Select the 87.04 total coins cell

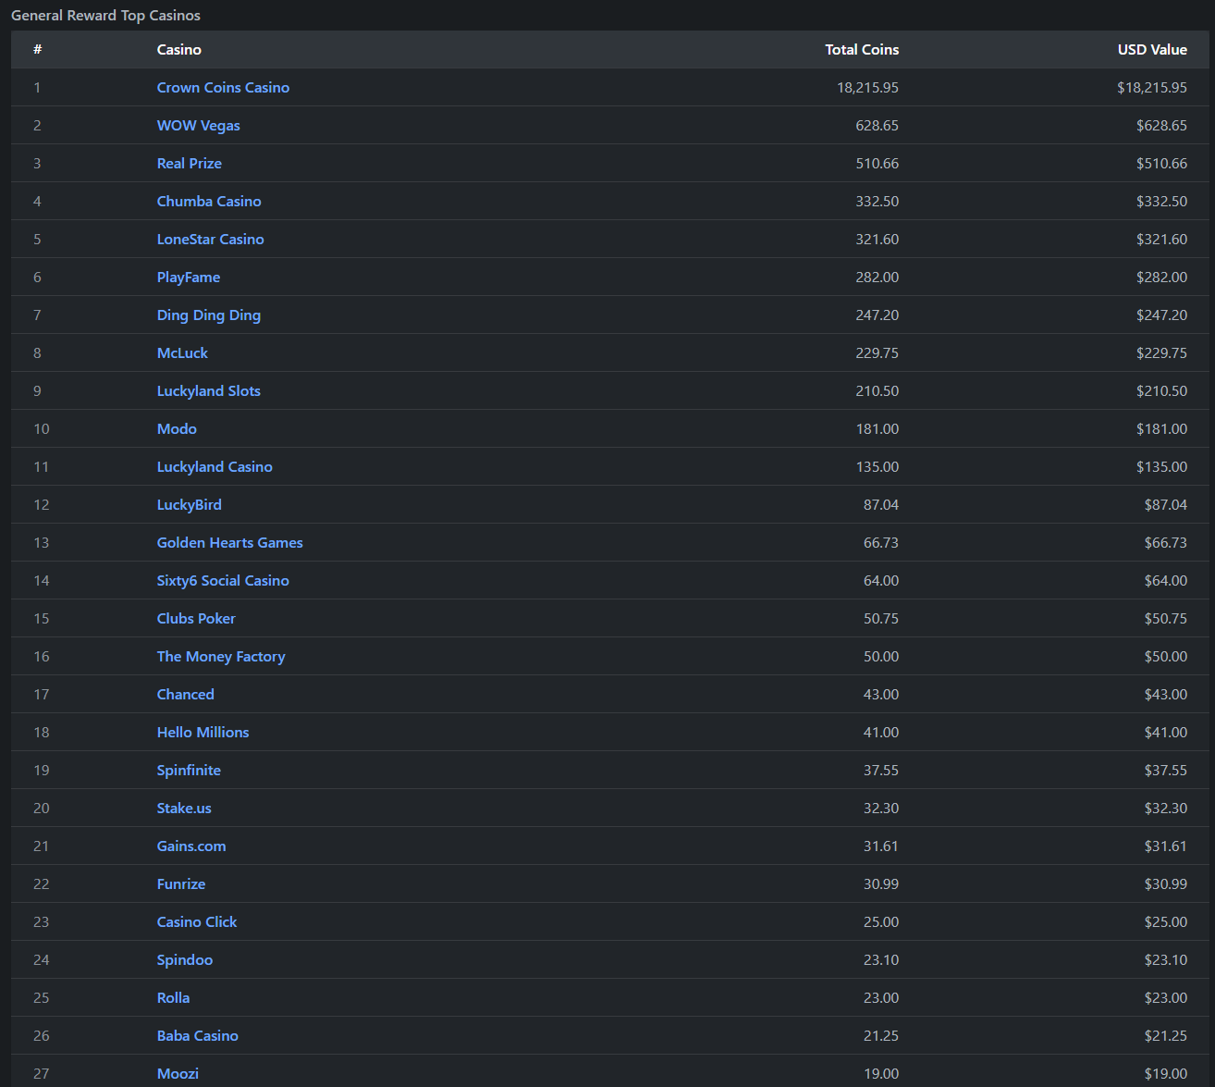coord(880,504)
